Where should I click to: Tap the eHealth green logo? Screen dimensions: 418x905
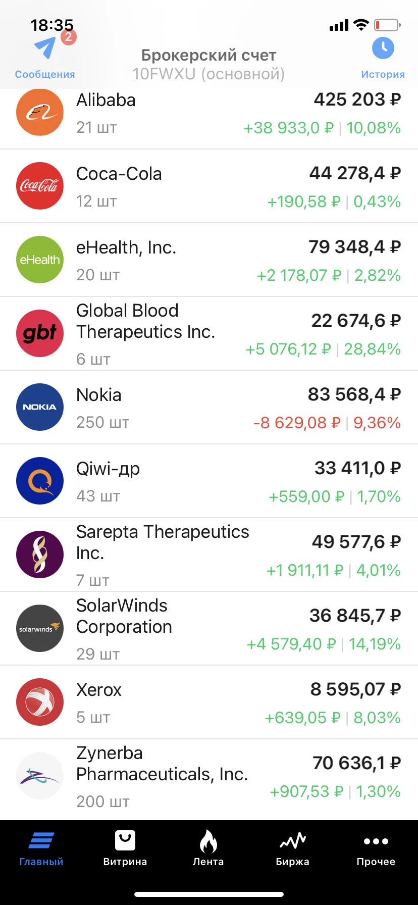[40, 260]
